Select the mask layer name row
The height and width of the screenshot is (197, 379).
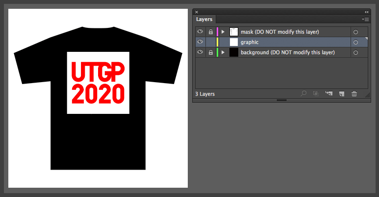[x=280, y=32]
